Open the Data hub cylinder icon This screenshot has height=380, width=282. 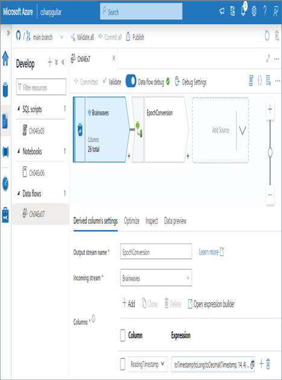pos(5,89)
